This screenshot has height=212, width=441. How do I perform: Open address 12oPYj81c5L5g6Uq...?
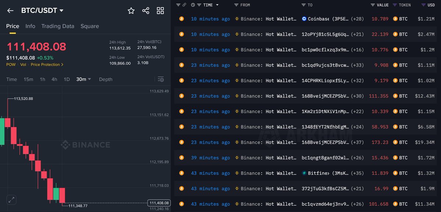pyautogui.click(x=326, y=34)
